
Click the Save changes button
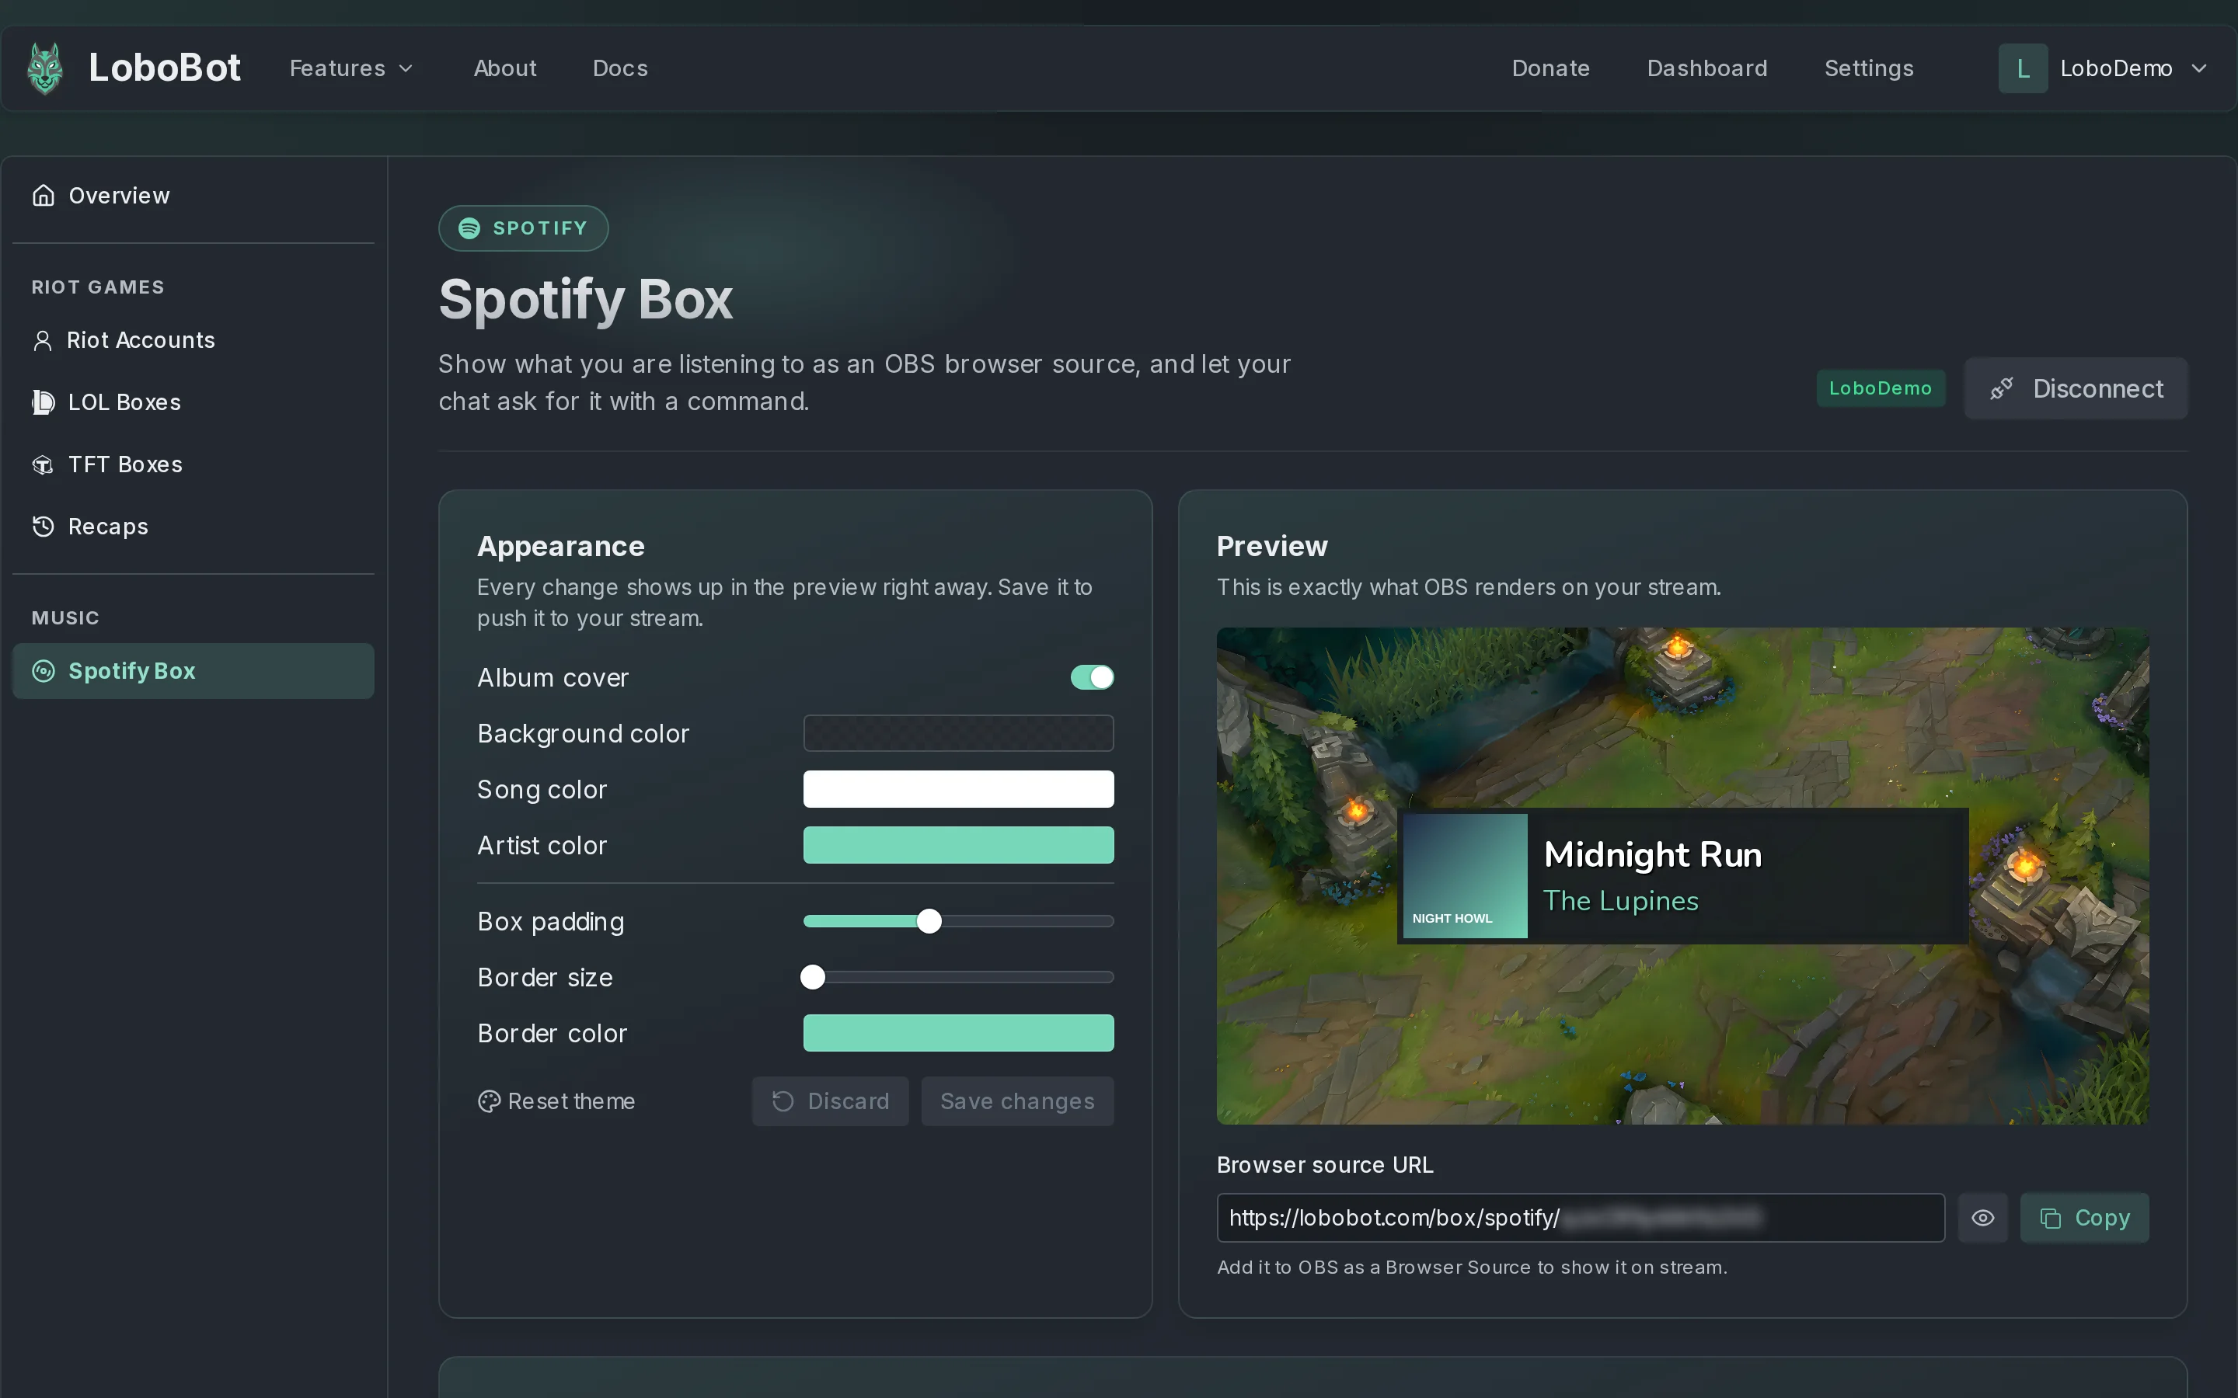1017,1101
